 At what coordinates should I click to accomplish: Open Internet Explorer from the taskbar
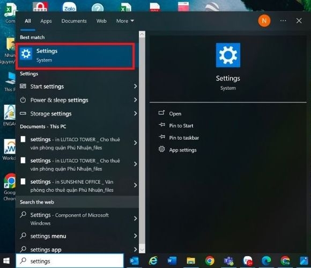click(153, 260)
